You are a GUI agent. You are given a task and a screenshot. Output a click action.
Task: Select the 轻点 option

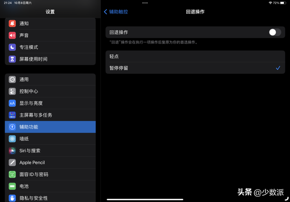point(195,56)
